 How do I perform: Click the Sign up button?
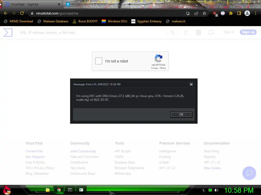[248, 32]
